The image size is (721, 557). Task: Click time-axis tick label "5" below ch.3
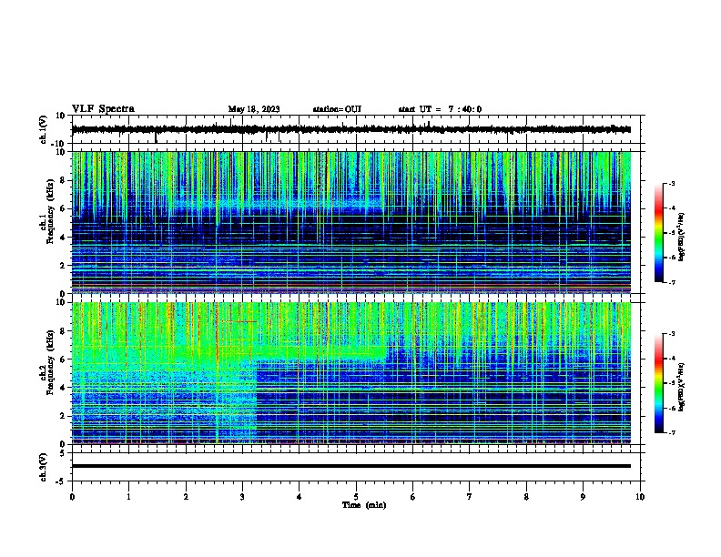pyautogui.click(x=356, y=497)
